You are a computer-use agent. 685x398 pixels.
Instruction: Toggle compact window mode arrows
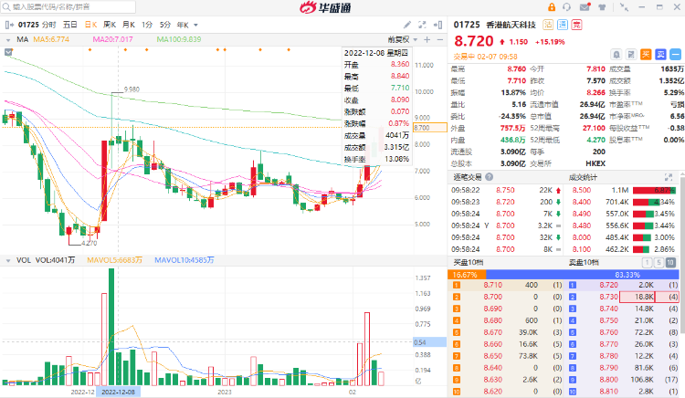coord(625,7)
